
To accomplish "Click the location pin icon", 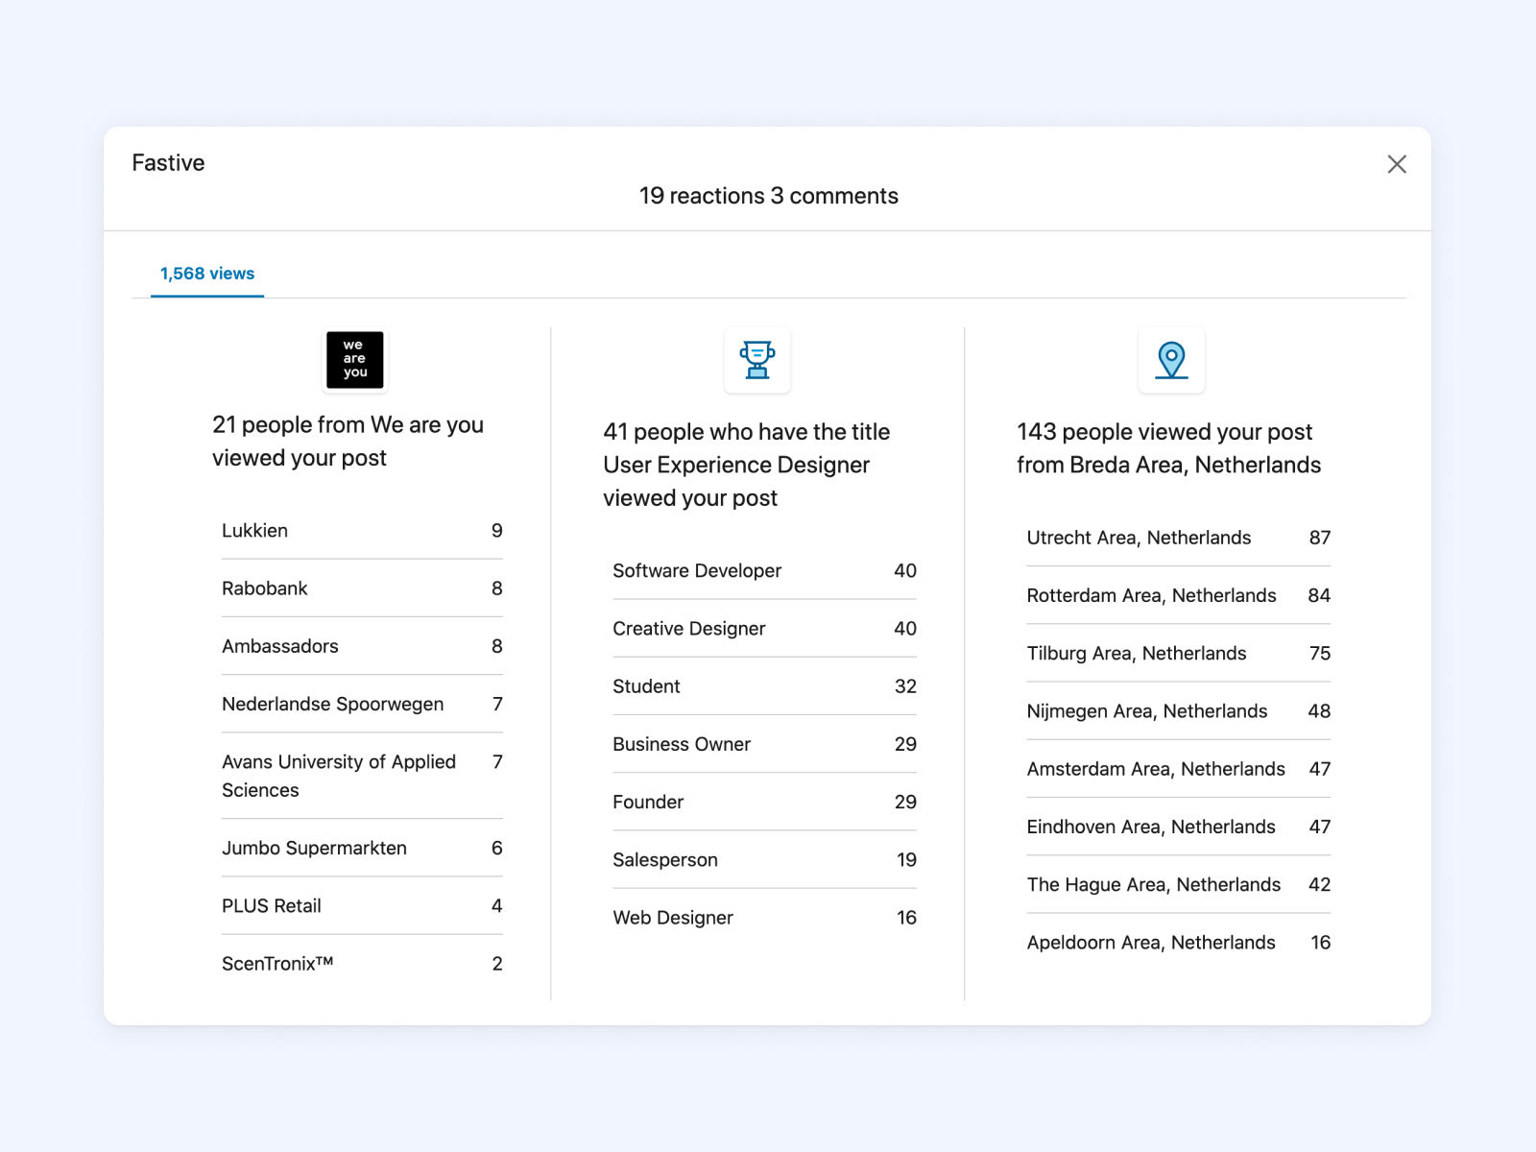I will coord(1170,360).
